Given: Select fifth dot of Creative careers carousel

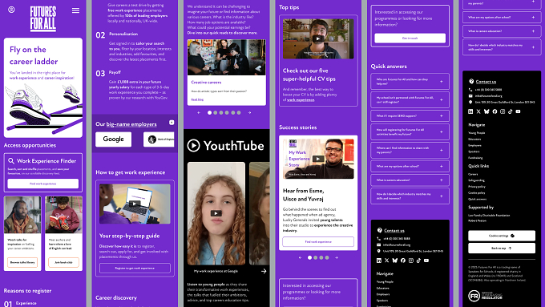Looking at the screenshot, I should [x=233, y=113].
